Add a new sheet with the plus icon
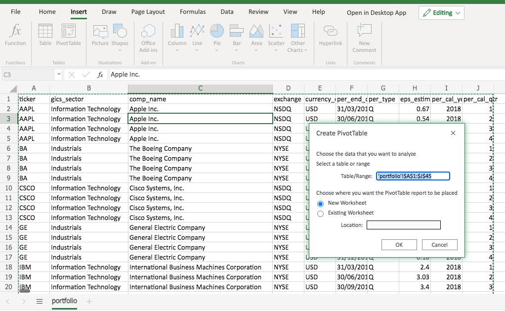Image resolution: width=505 pixels, height=311 pixels. pyautogui.click(x=89, y=301)
